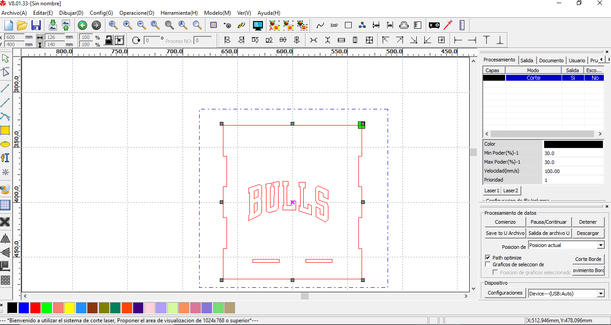Click the Pausa/Continuar button
Screen dimensions: 611x325
point(549,222)
